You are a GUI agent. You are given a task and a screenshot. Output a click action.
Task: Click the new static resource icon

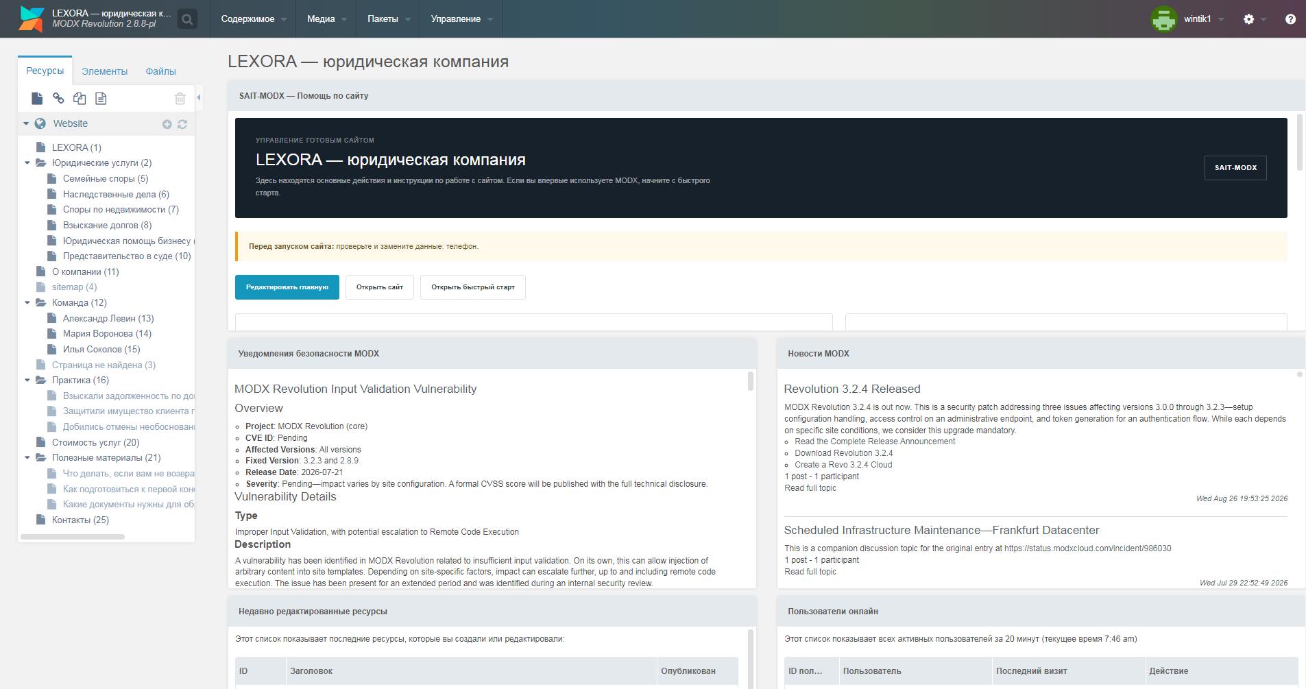[101, 99]
